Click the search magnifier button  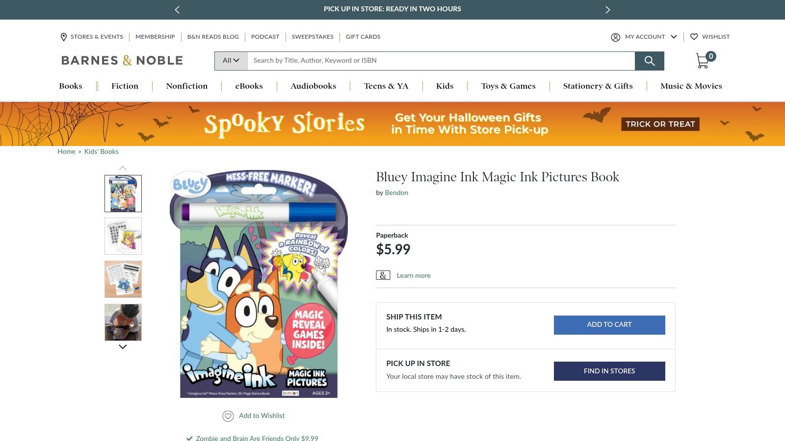coord(649,61)
